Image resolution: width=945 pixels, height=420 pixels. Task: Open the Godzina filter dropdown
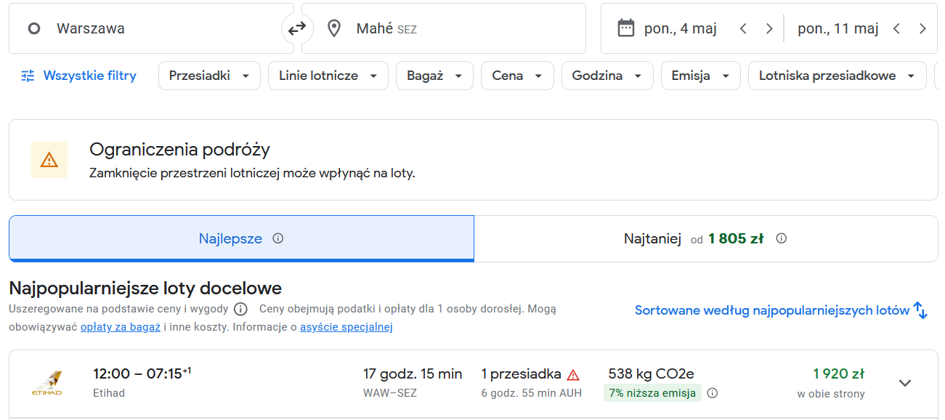click(x=607, y=76)
